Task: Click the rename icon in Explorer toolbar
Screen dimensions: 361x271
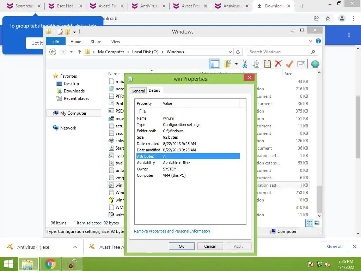Action: (301, 64)
